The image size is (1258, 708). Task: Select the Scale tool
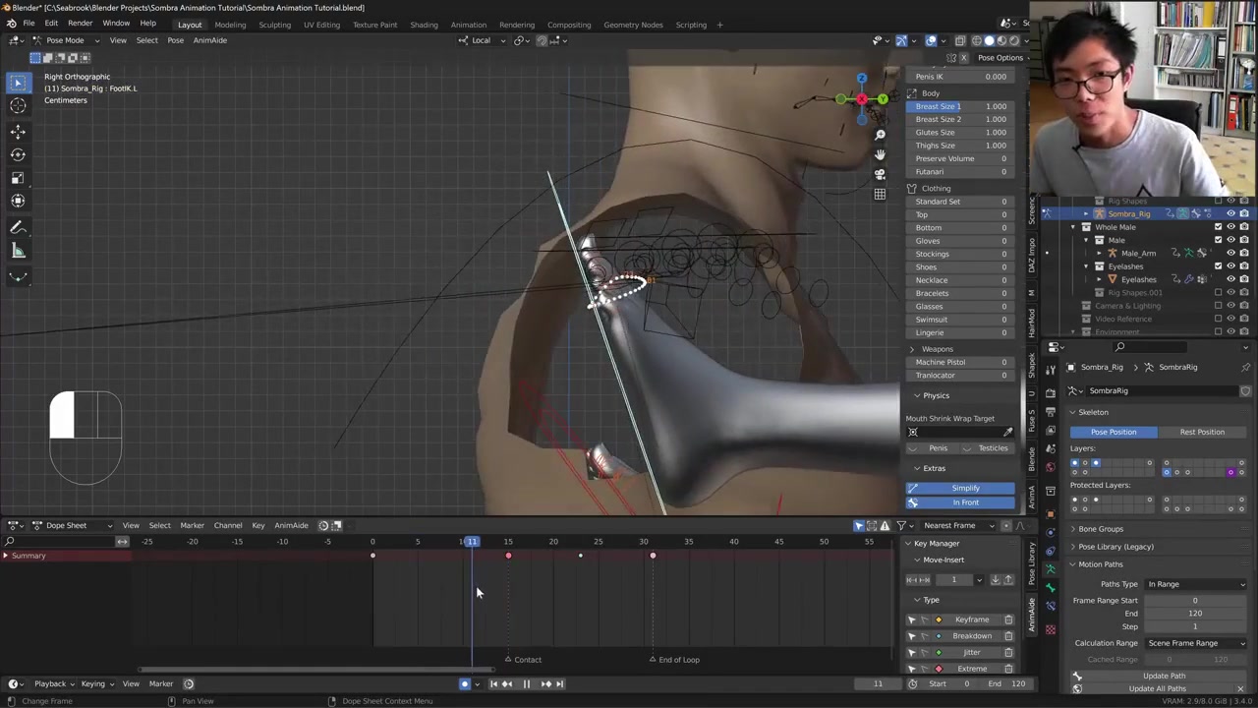pos(18,178)
